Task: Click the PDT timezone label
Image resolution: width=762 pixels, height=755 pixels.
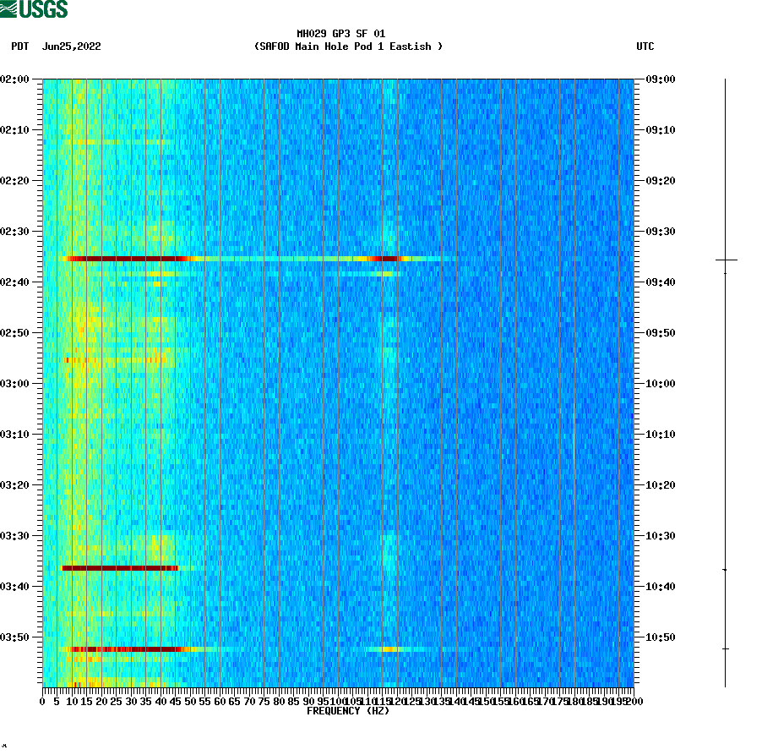Action: pyautogui.click(x=17, y=47)
